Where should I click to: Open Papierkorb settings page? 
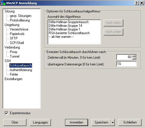[17, 34]
